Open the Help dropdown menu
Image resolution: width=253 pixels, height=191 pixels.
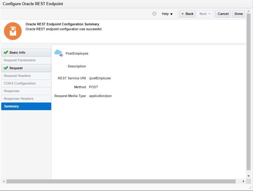pyautogui.click(x=167, y=14)
